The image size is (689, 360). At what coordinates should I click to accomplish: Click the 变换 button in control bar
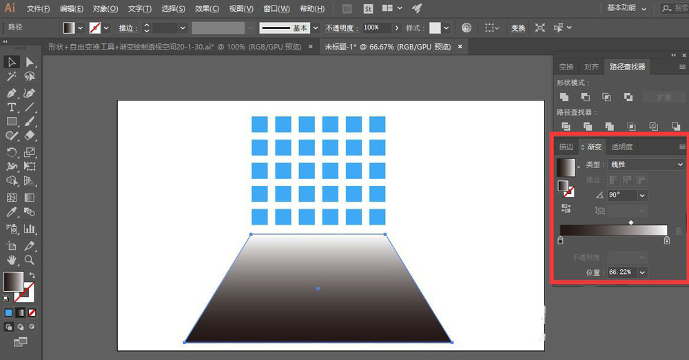click(x=518, y=28)
